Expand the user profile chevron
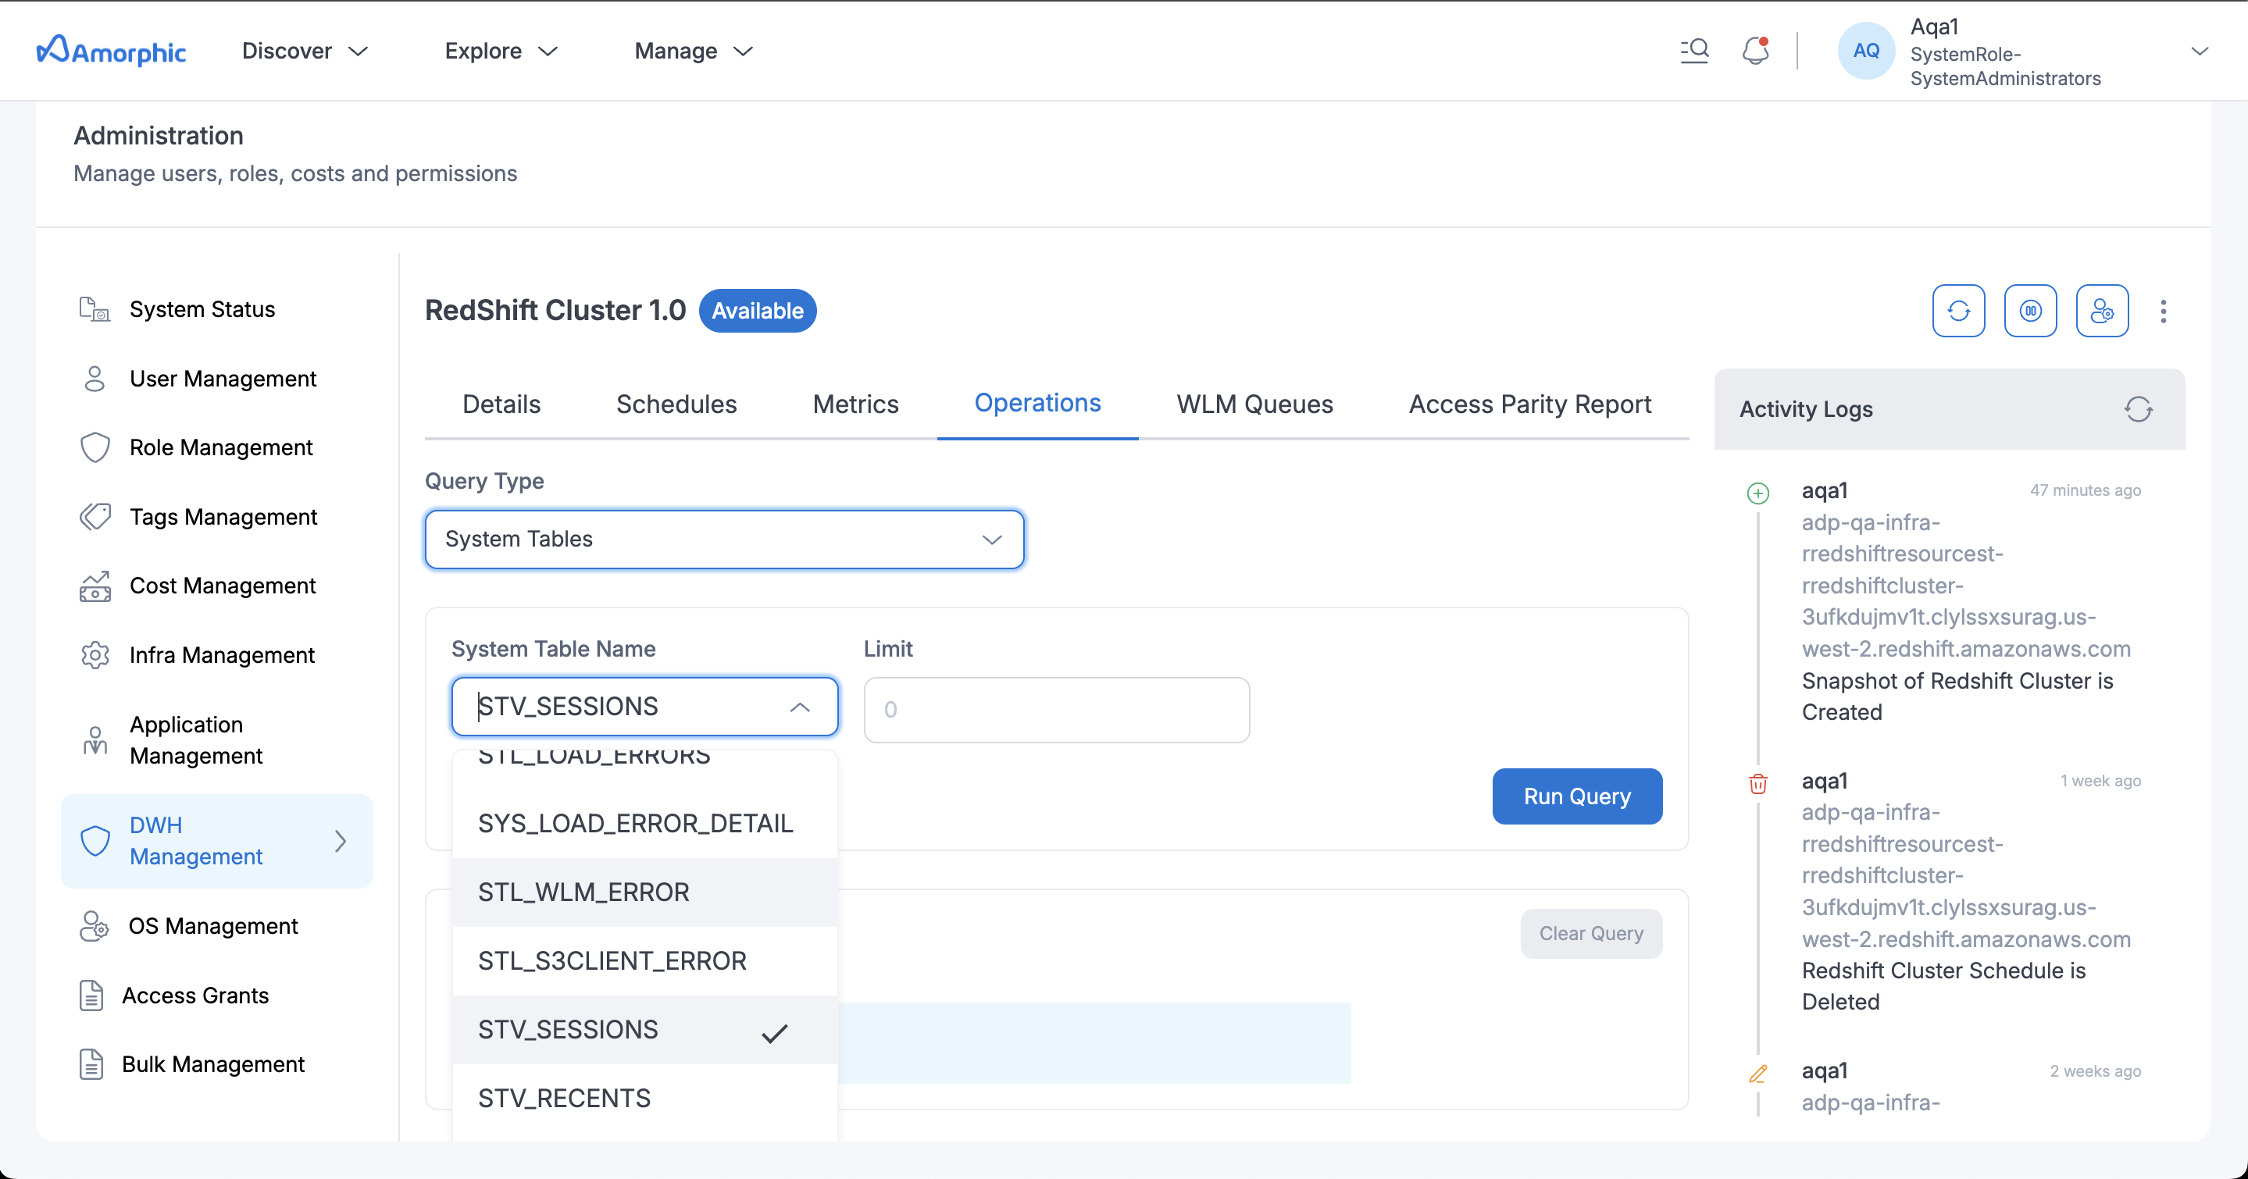Image resolution: width=2248 pixels, height=1179 pixels. (2199, 52)
